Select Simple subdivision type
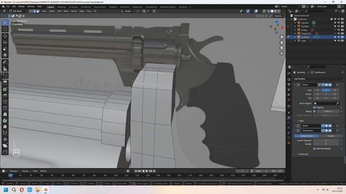The image size is (346, 194). [x=330, y=136]
